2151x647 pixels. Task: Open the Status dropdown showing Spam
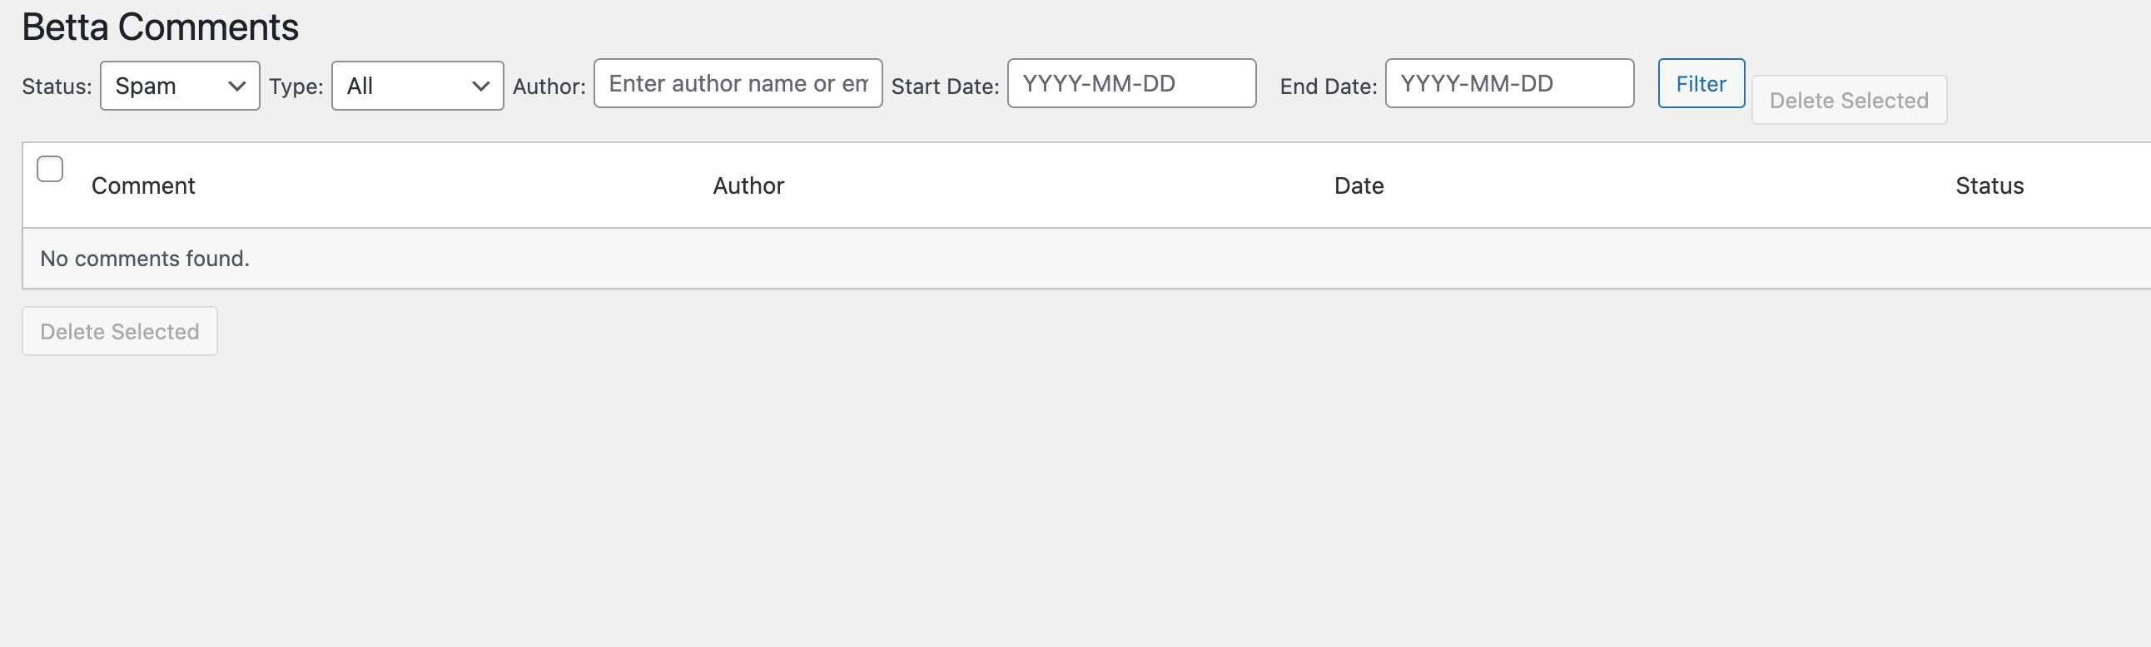coord(180,86)
